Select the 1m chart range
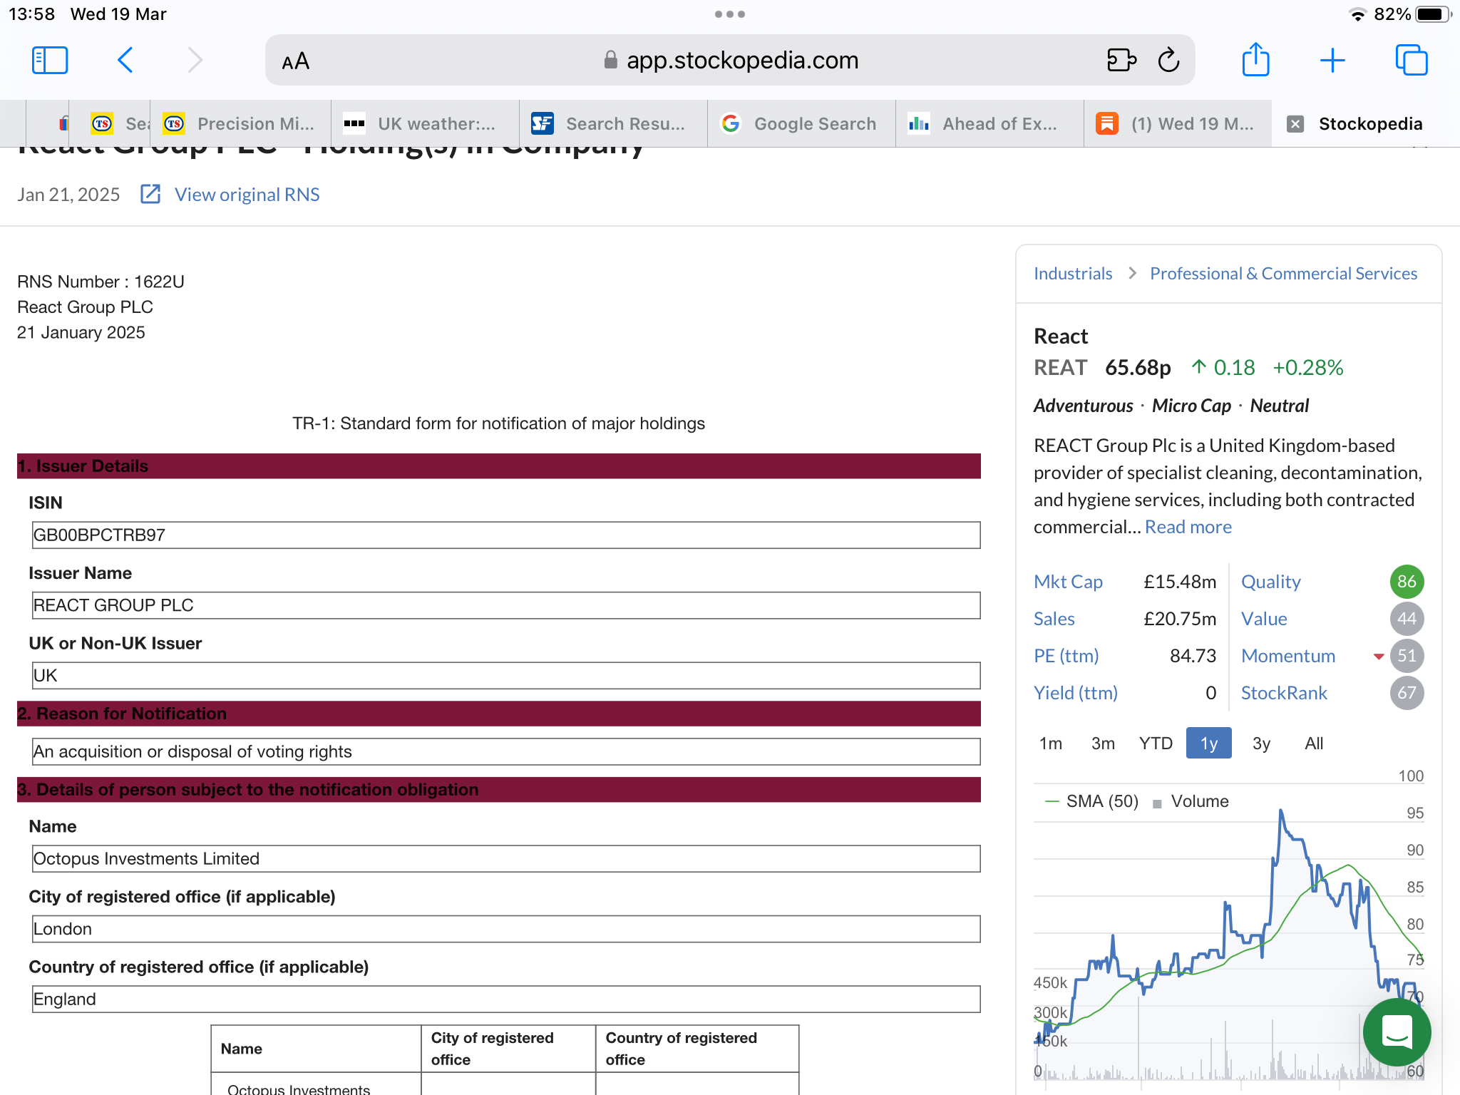 [x=1050, y=744]
